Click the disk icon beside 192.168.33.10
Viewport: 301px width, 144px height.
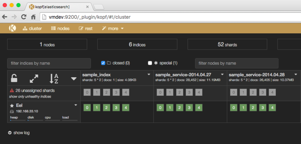(x=12, y=111)
